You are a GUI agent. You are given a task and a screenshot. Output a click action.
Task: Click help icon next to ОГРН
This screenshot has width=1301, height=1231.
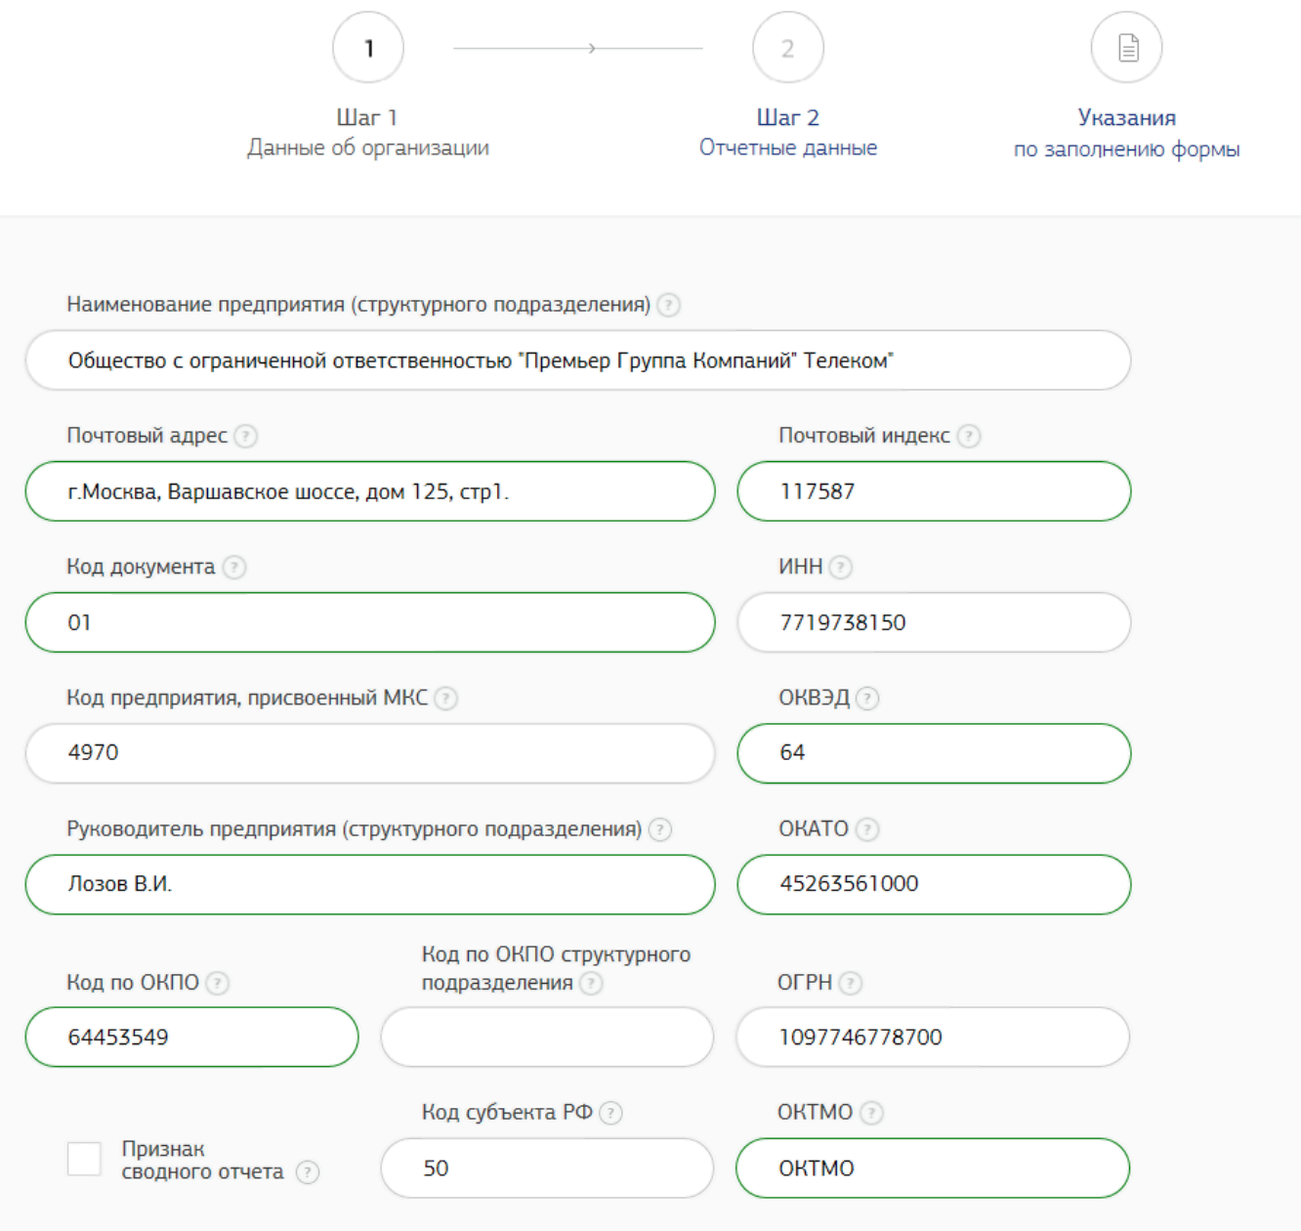851,983
